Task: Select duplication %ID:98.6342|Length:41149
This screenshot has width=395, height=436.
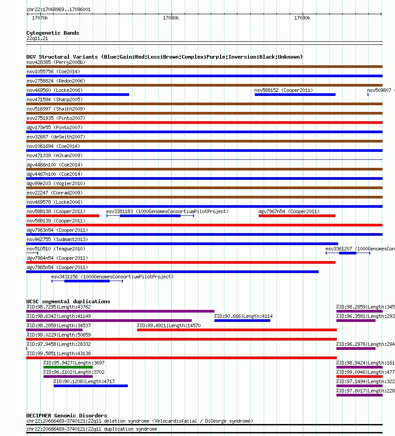Action: point(109,321)
